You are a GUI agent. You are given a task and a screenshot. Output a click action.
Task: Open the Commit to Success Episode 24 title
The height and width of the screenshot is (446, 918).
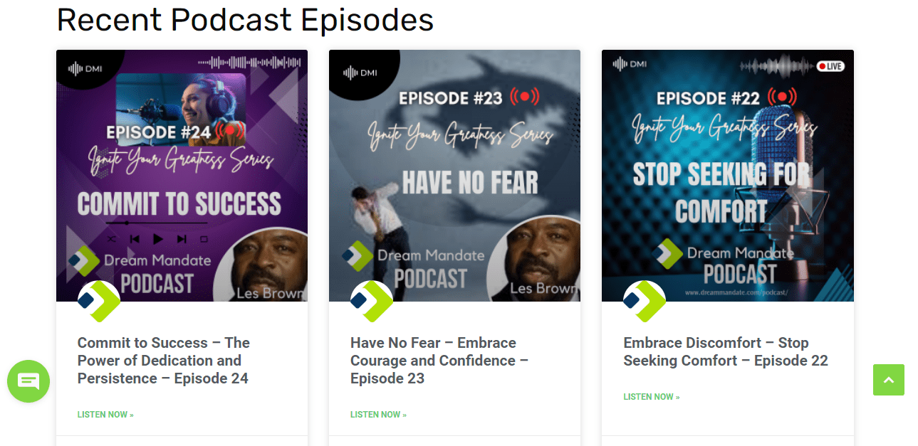coord(164,361)
